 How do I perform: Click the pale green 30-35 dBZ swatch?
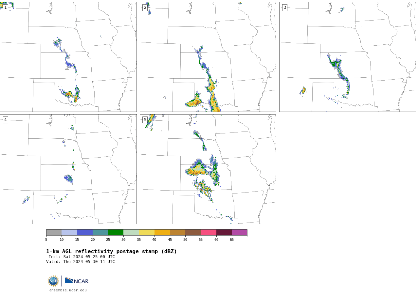point(131,233)
